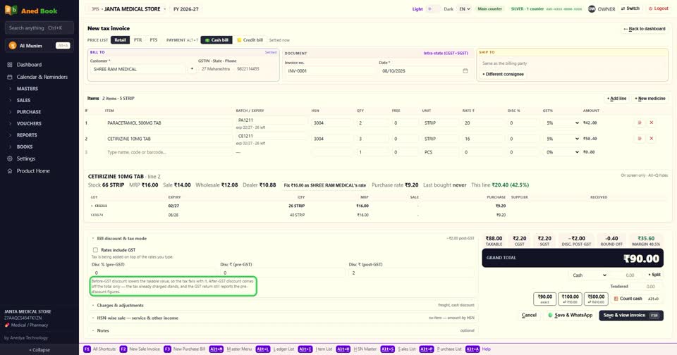Open GST% dropdown on the empty third row
This screenshot has width=677, height=355.
click(x=562, y=152)
